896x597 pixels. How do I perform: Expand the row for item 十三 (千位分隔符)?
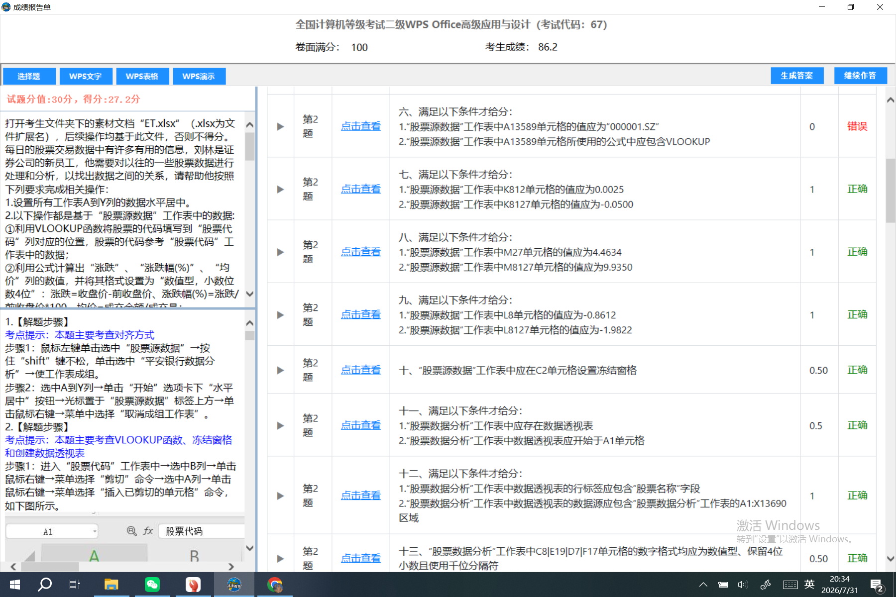click(x=280, y=558)
